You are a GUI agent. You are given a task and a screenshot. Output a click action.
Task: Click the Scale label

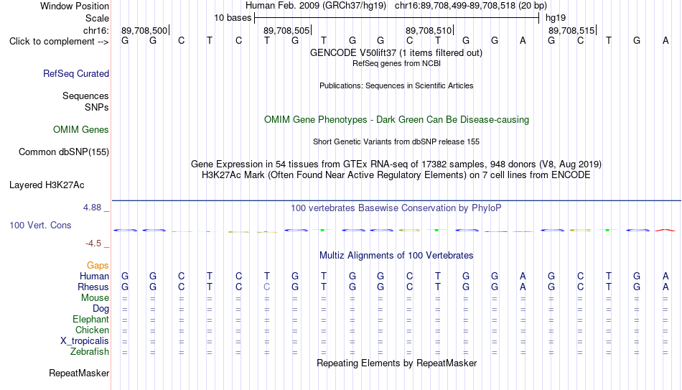click(x=97, y=18)
